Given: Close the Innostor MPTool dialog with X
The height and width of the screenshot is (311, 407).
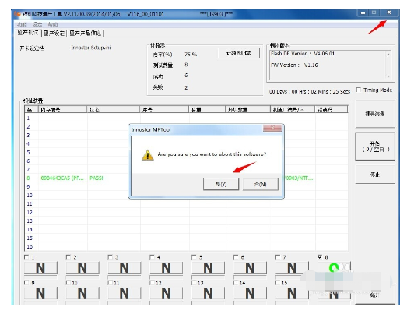Looking at the screenshot, I should click(x=272, y=128).
